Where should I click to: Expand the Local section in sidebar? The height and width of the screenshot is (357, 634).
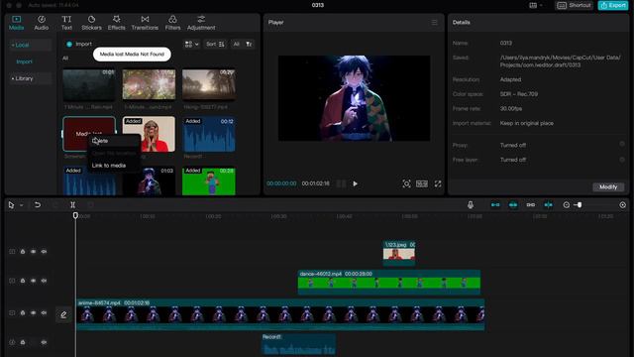[31, 45]
